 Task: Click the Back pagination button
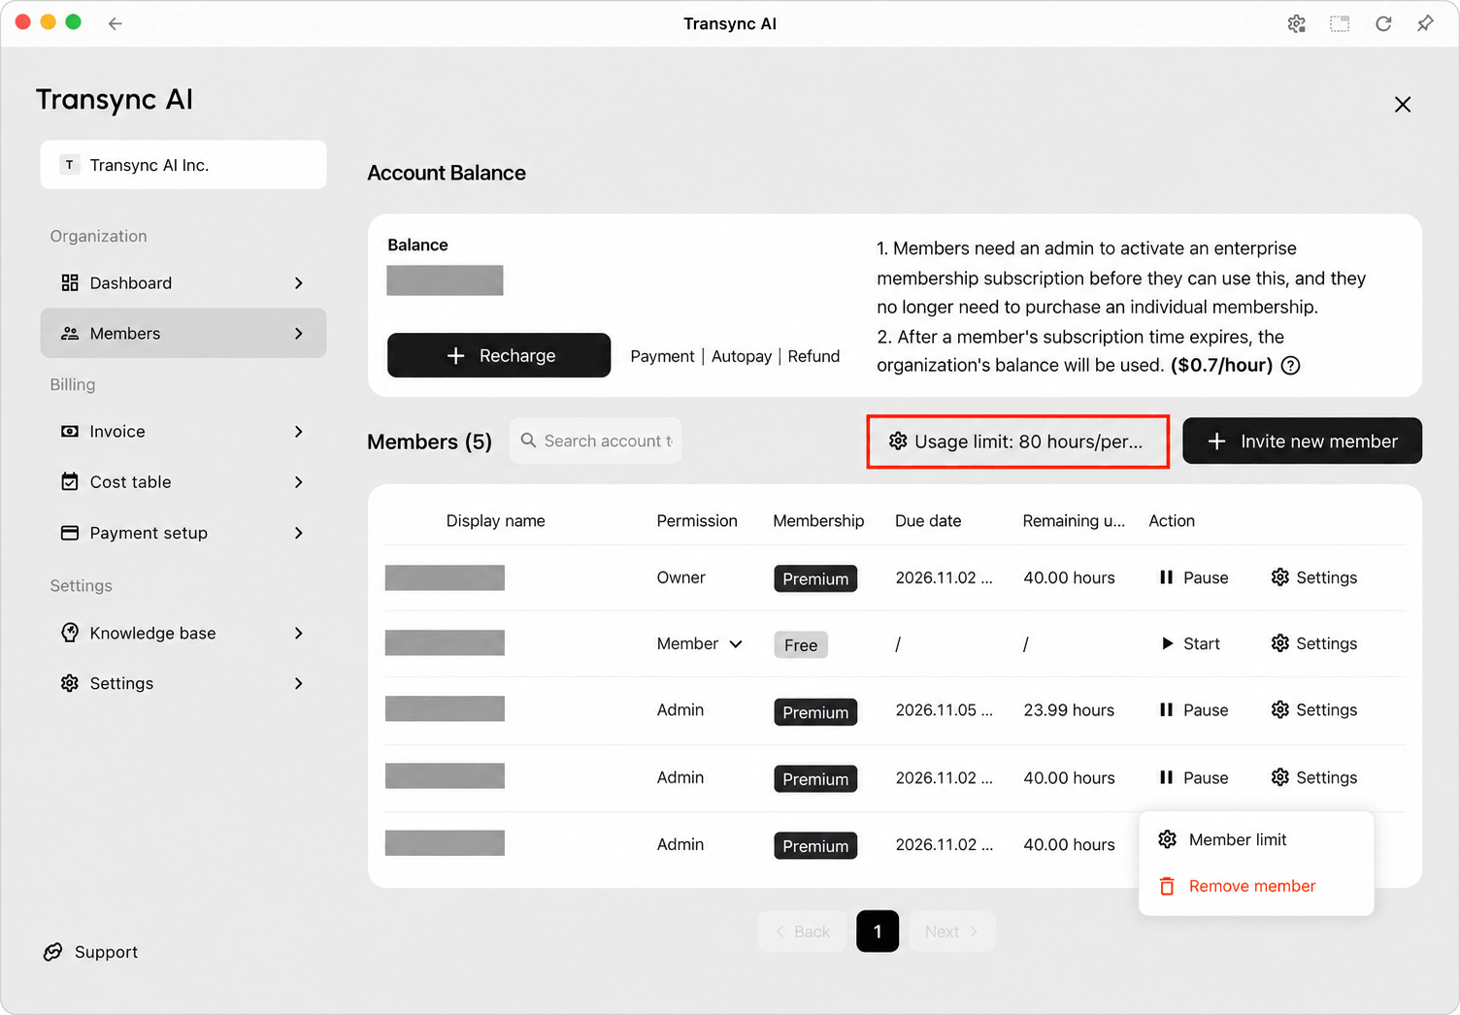point(802,932)
